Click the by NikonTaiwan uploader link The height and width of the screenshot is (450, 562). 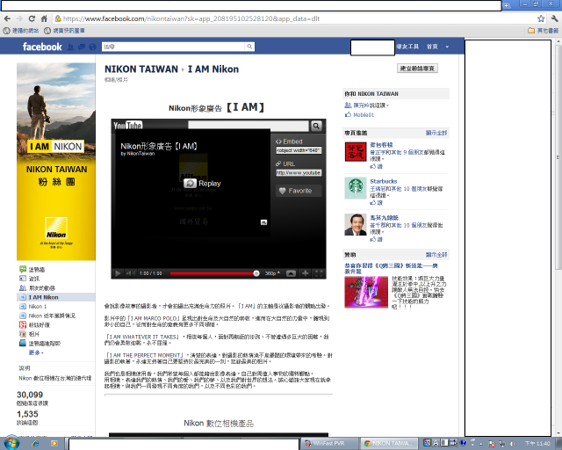138,154
